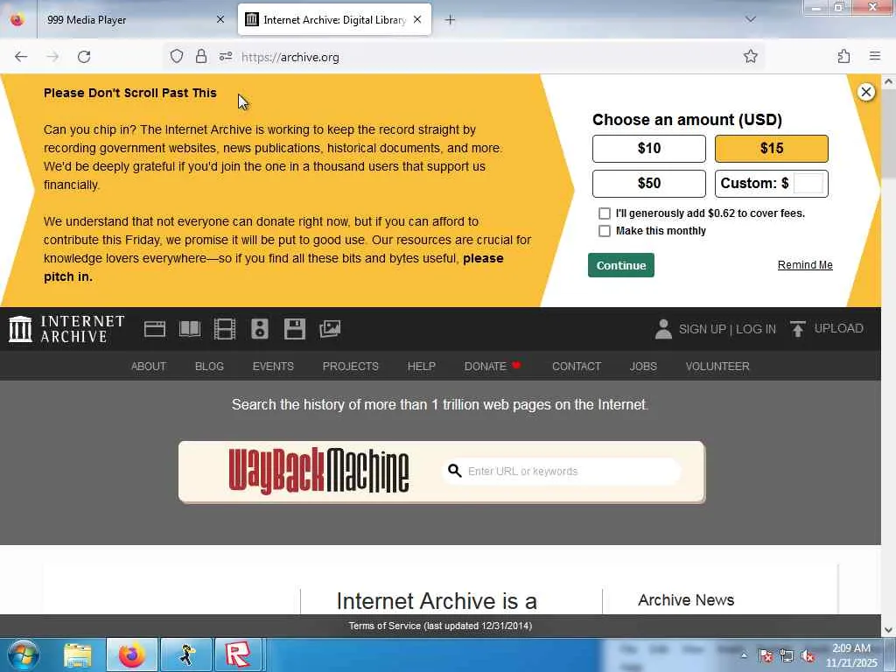Screen dimensions: 896x672
Task: Close the Internet Archive tab
Action: coord(417,19)
